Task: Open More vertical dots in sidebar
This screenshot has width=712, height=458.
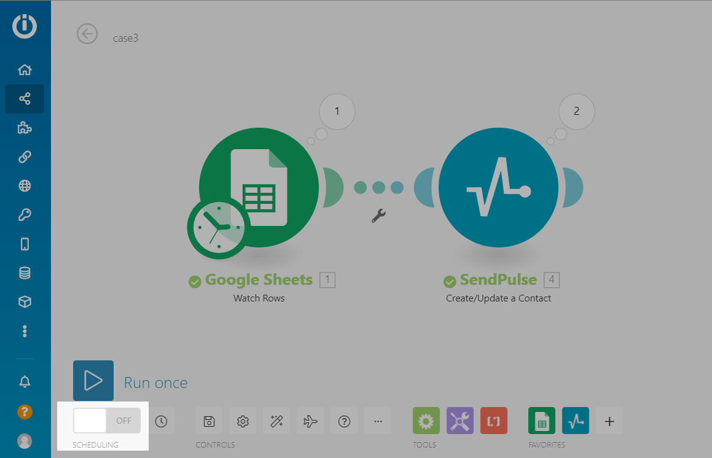Action: [25, 332]
